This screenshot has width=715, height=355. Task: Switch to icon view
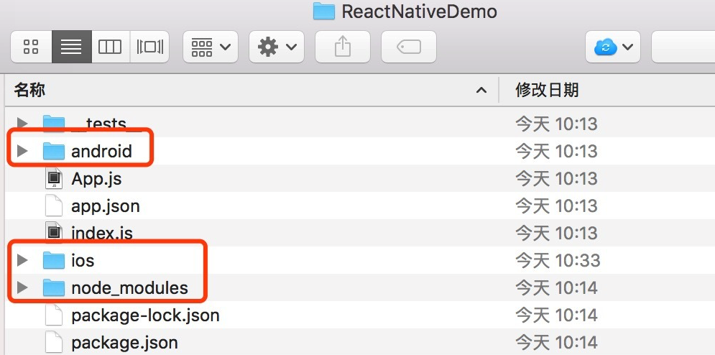(31, 47)
